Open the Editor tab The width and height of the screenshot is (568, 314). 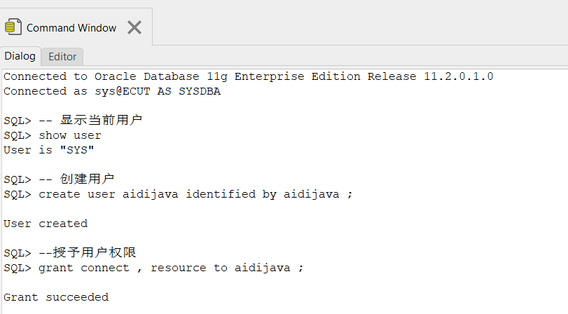coord(62,57)
